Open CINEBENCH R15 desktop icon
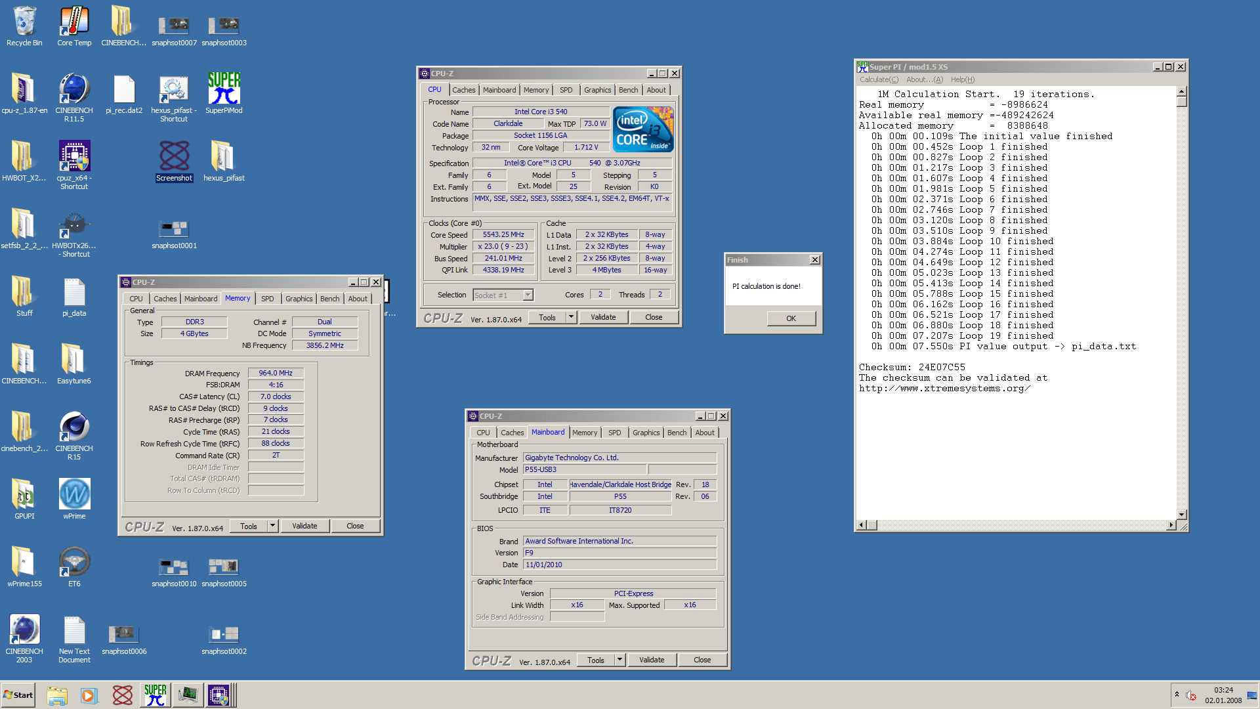 coord(74,427)
